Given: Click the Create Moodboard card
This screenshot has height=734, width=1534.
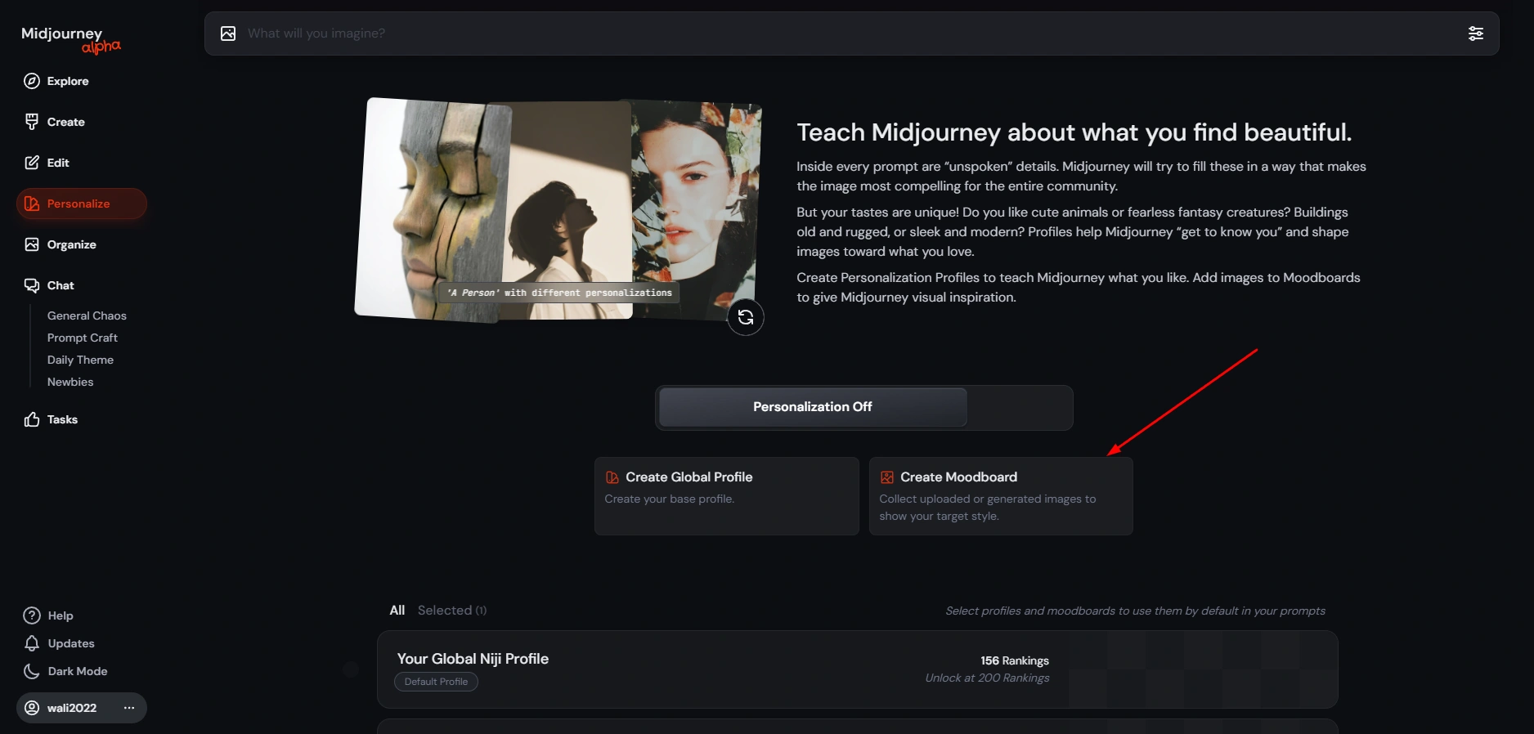Looking at the screenshot, I should (1001, 496).
